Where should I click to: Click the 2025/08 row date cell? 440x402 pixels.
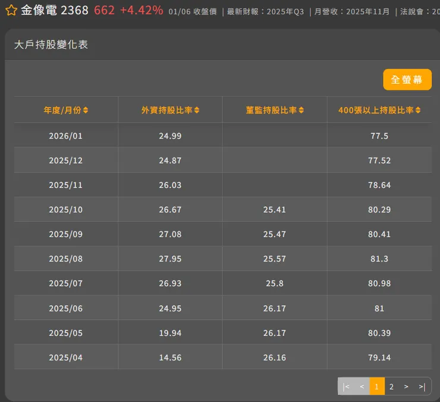point(65,259)
